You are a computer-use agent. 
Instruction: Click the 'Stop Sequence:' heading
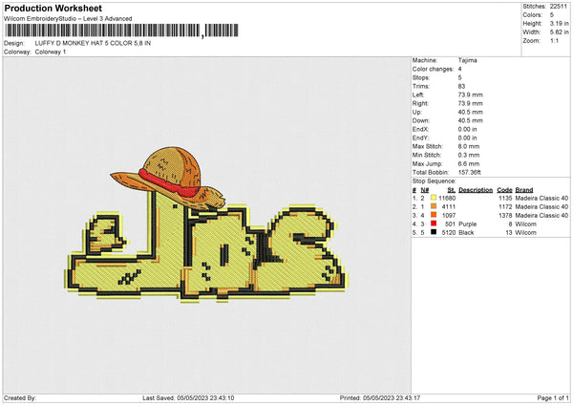435,181
